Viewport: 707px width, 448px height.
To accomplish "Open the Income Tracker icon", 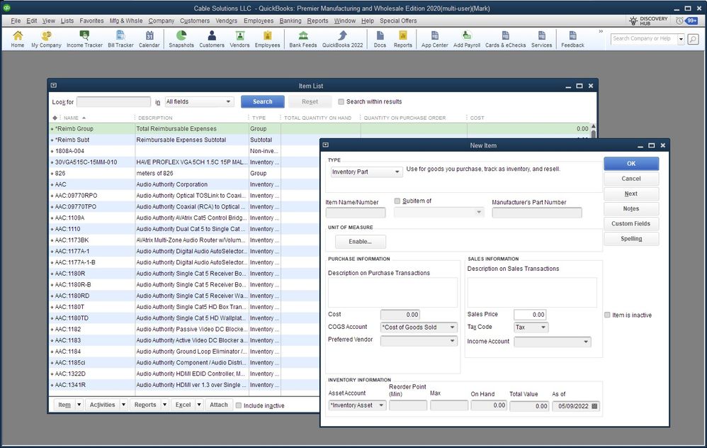I will click(84, 39).
